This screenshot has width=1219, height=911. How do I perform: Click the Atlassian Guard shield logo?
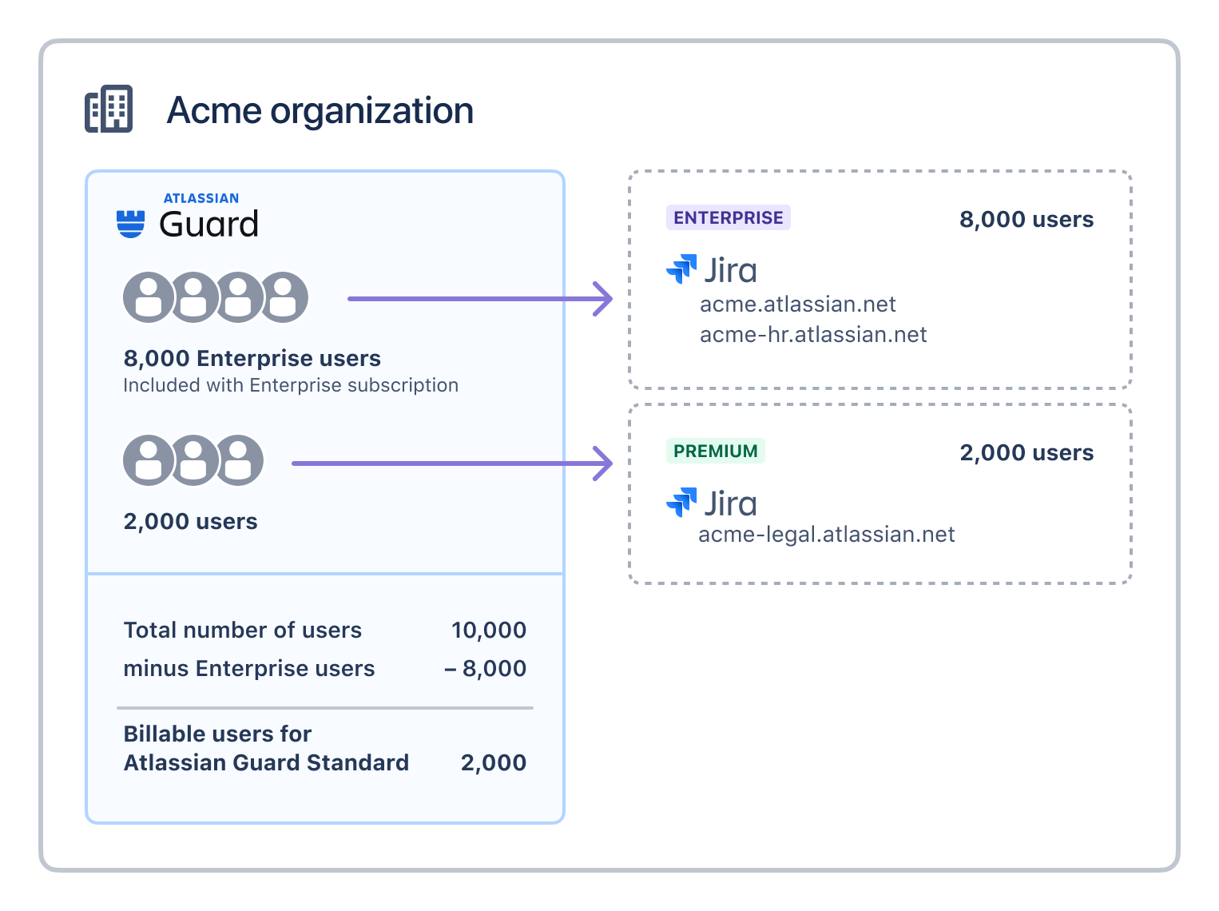(x=130, y=224)
